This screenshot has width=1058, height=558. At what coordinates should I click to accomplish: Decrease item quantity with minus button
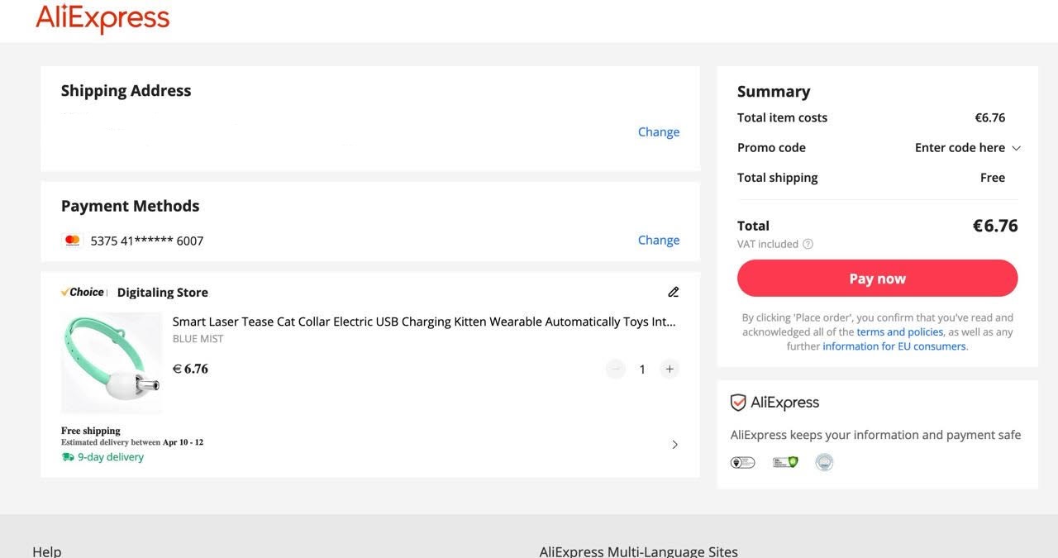tap(616, 369)
